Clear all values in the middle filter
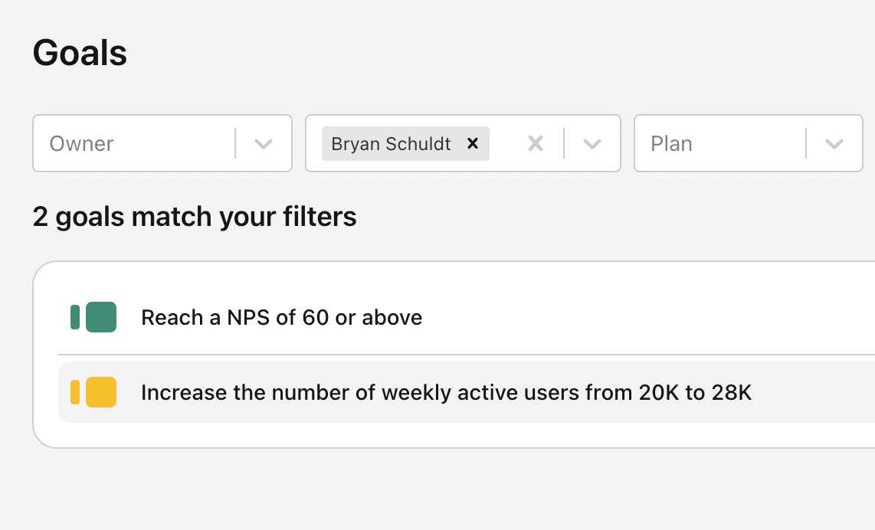The height and width of the screenshot is (530, 875). pyautogui.click(x=536, y=143)
